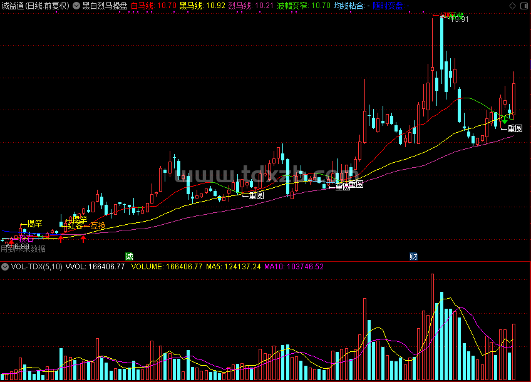Select the 波幅变窄: 10.70 readout
The image size is (531, 382).
coord(304,6)
